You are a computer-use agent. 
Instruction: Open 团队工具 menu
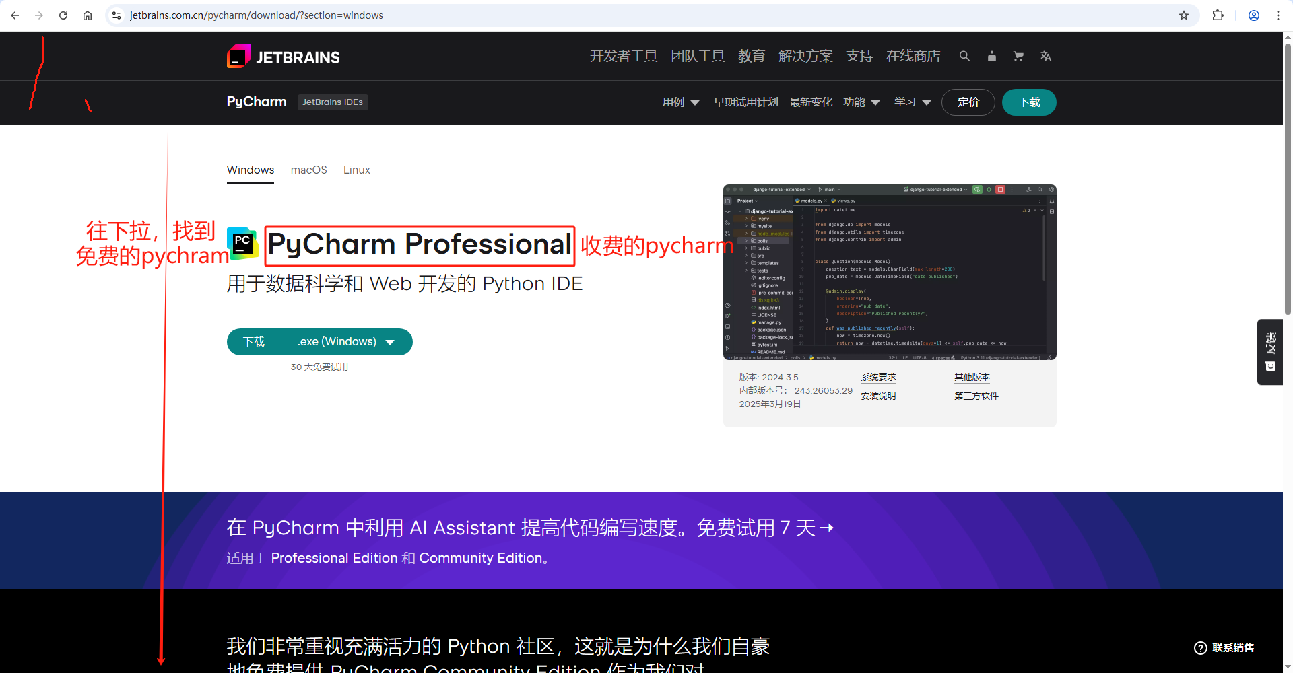[698, 56]
